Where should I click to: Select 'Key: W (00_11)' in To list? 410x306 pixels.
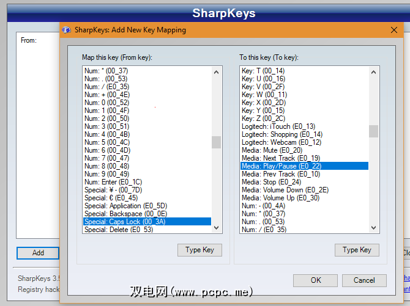pos(304,95)
